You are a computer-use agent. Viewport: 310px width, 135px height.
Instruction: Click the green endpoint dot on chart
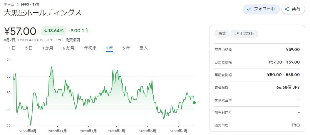click(194, 102)
